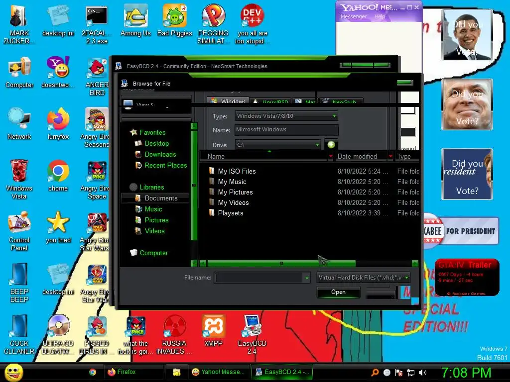Select the COCK CLEANER desktop icon
Image resolution: width=510 pixels, height=382 pixels.
click(19, 334)
